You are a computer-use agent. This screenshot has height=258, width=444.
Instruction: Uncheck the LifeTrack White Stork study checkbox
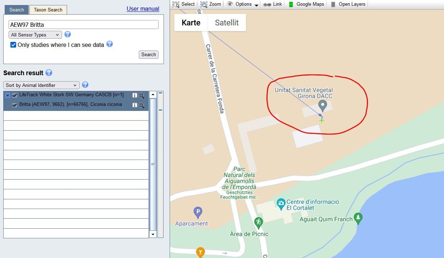[x=15, y=95]
